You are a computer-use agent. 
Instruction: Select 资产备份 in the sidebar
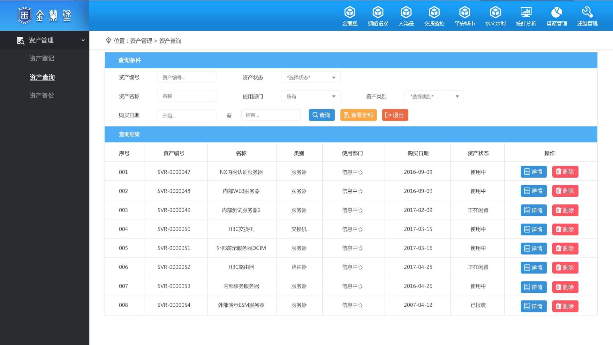42,96
